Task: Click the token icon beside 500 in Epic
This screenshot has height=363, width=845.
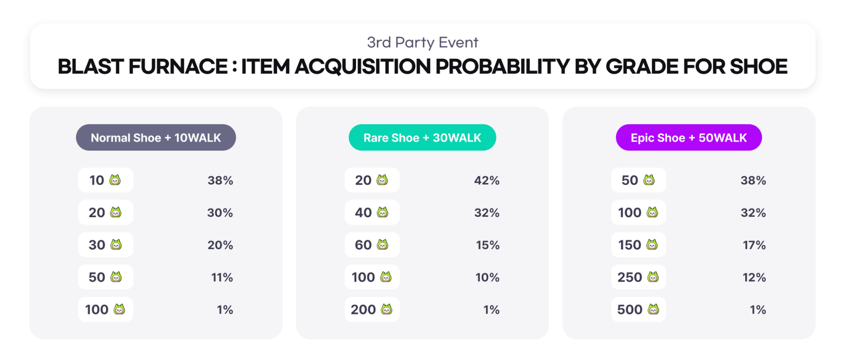Action: [x=653, y=309]
